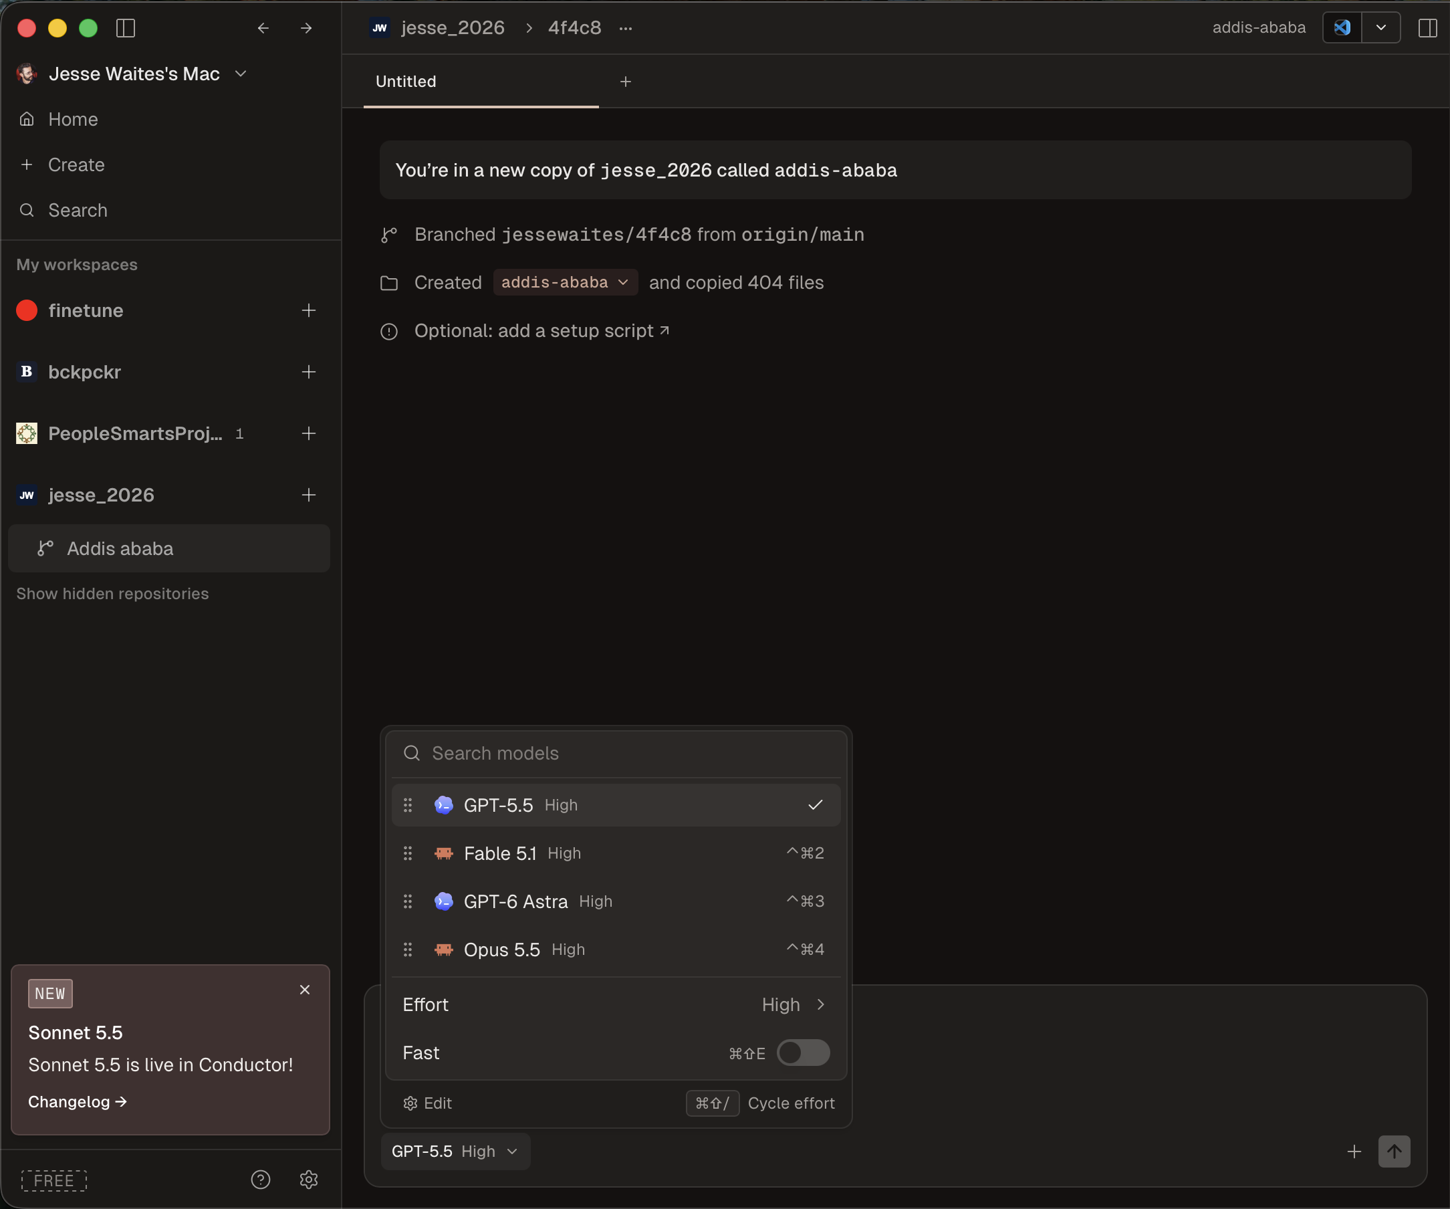The width and height of the screenshot is (1450, 1209).
Task: Click the FREE plan badge
Action: [x=54, y=1180]
